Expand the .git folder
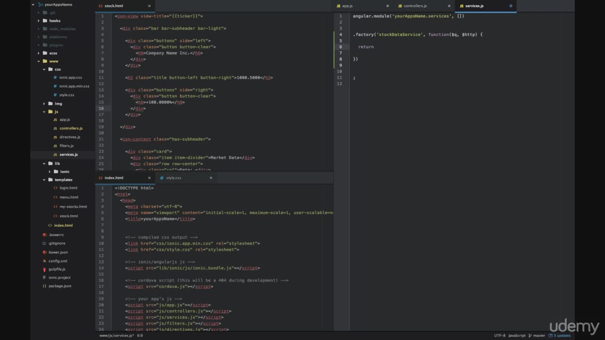The image size is (605, 340). [x=39, y=13]
